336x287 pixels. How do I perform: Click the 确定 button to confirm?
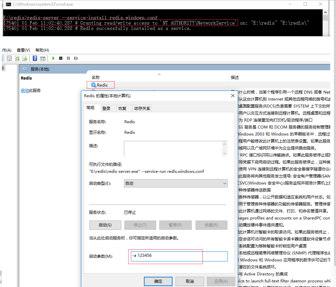click(x=158, y=281)
